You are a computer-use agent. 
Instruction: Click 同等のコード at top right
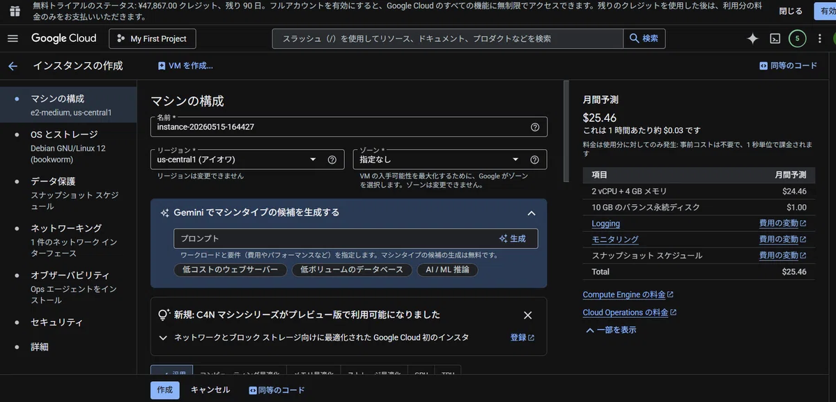[789, 66]
